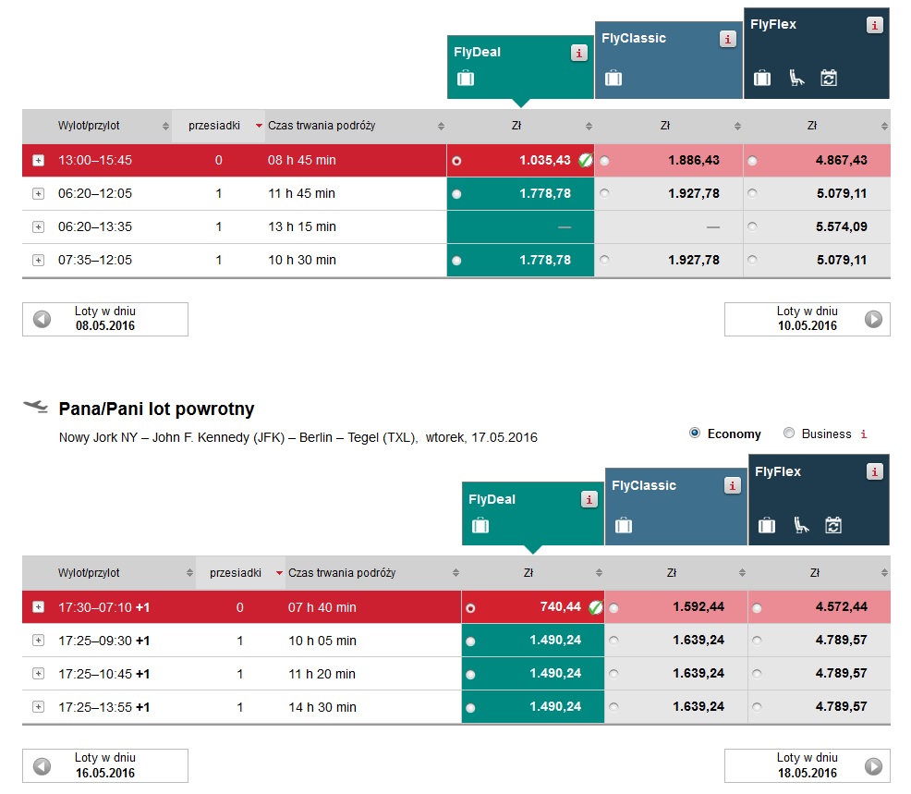Click baggage icon in return FlyClassic header
The image size is (911, 794).
tap(624, 525)
